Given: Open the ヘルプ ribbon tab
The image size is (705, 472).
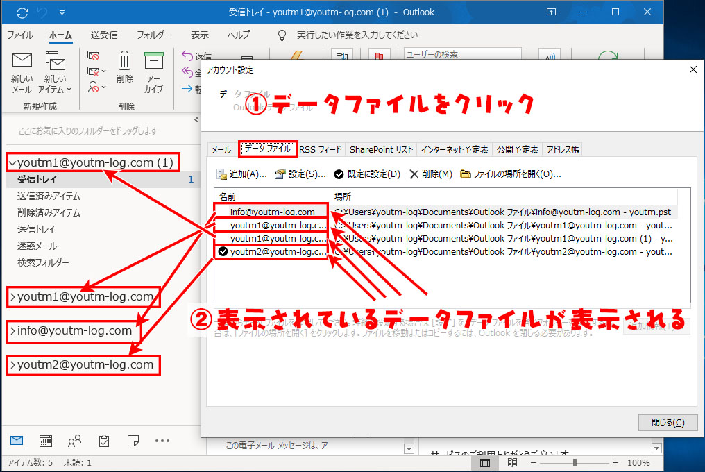Looking at the screenshot, I should (x=238, y=35).
